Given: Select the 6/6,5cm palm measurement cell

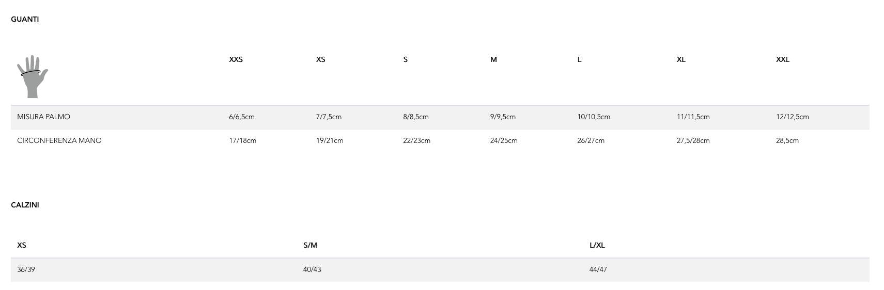Looking at the screenshot, I should click(241, 117).
